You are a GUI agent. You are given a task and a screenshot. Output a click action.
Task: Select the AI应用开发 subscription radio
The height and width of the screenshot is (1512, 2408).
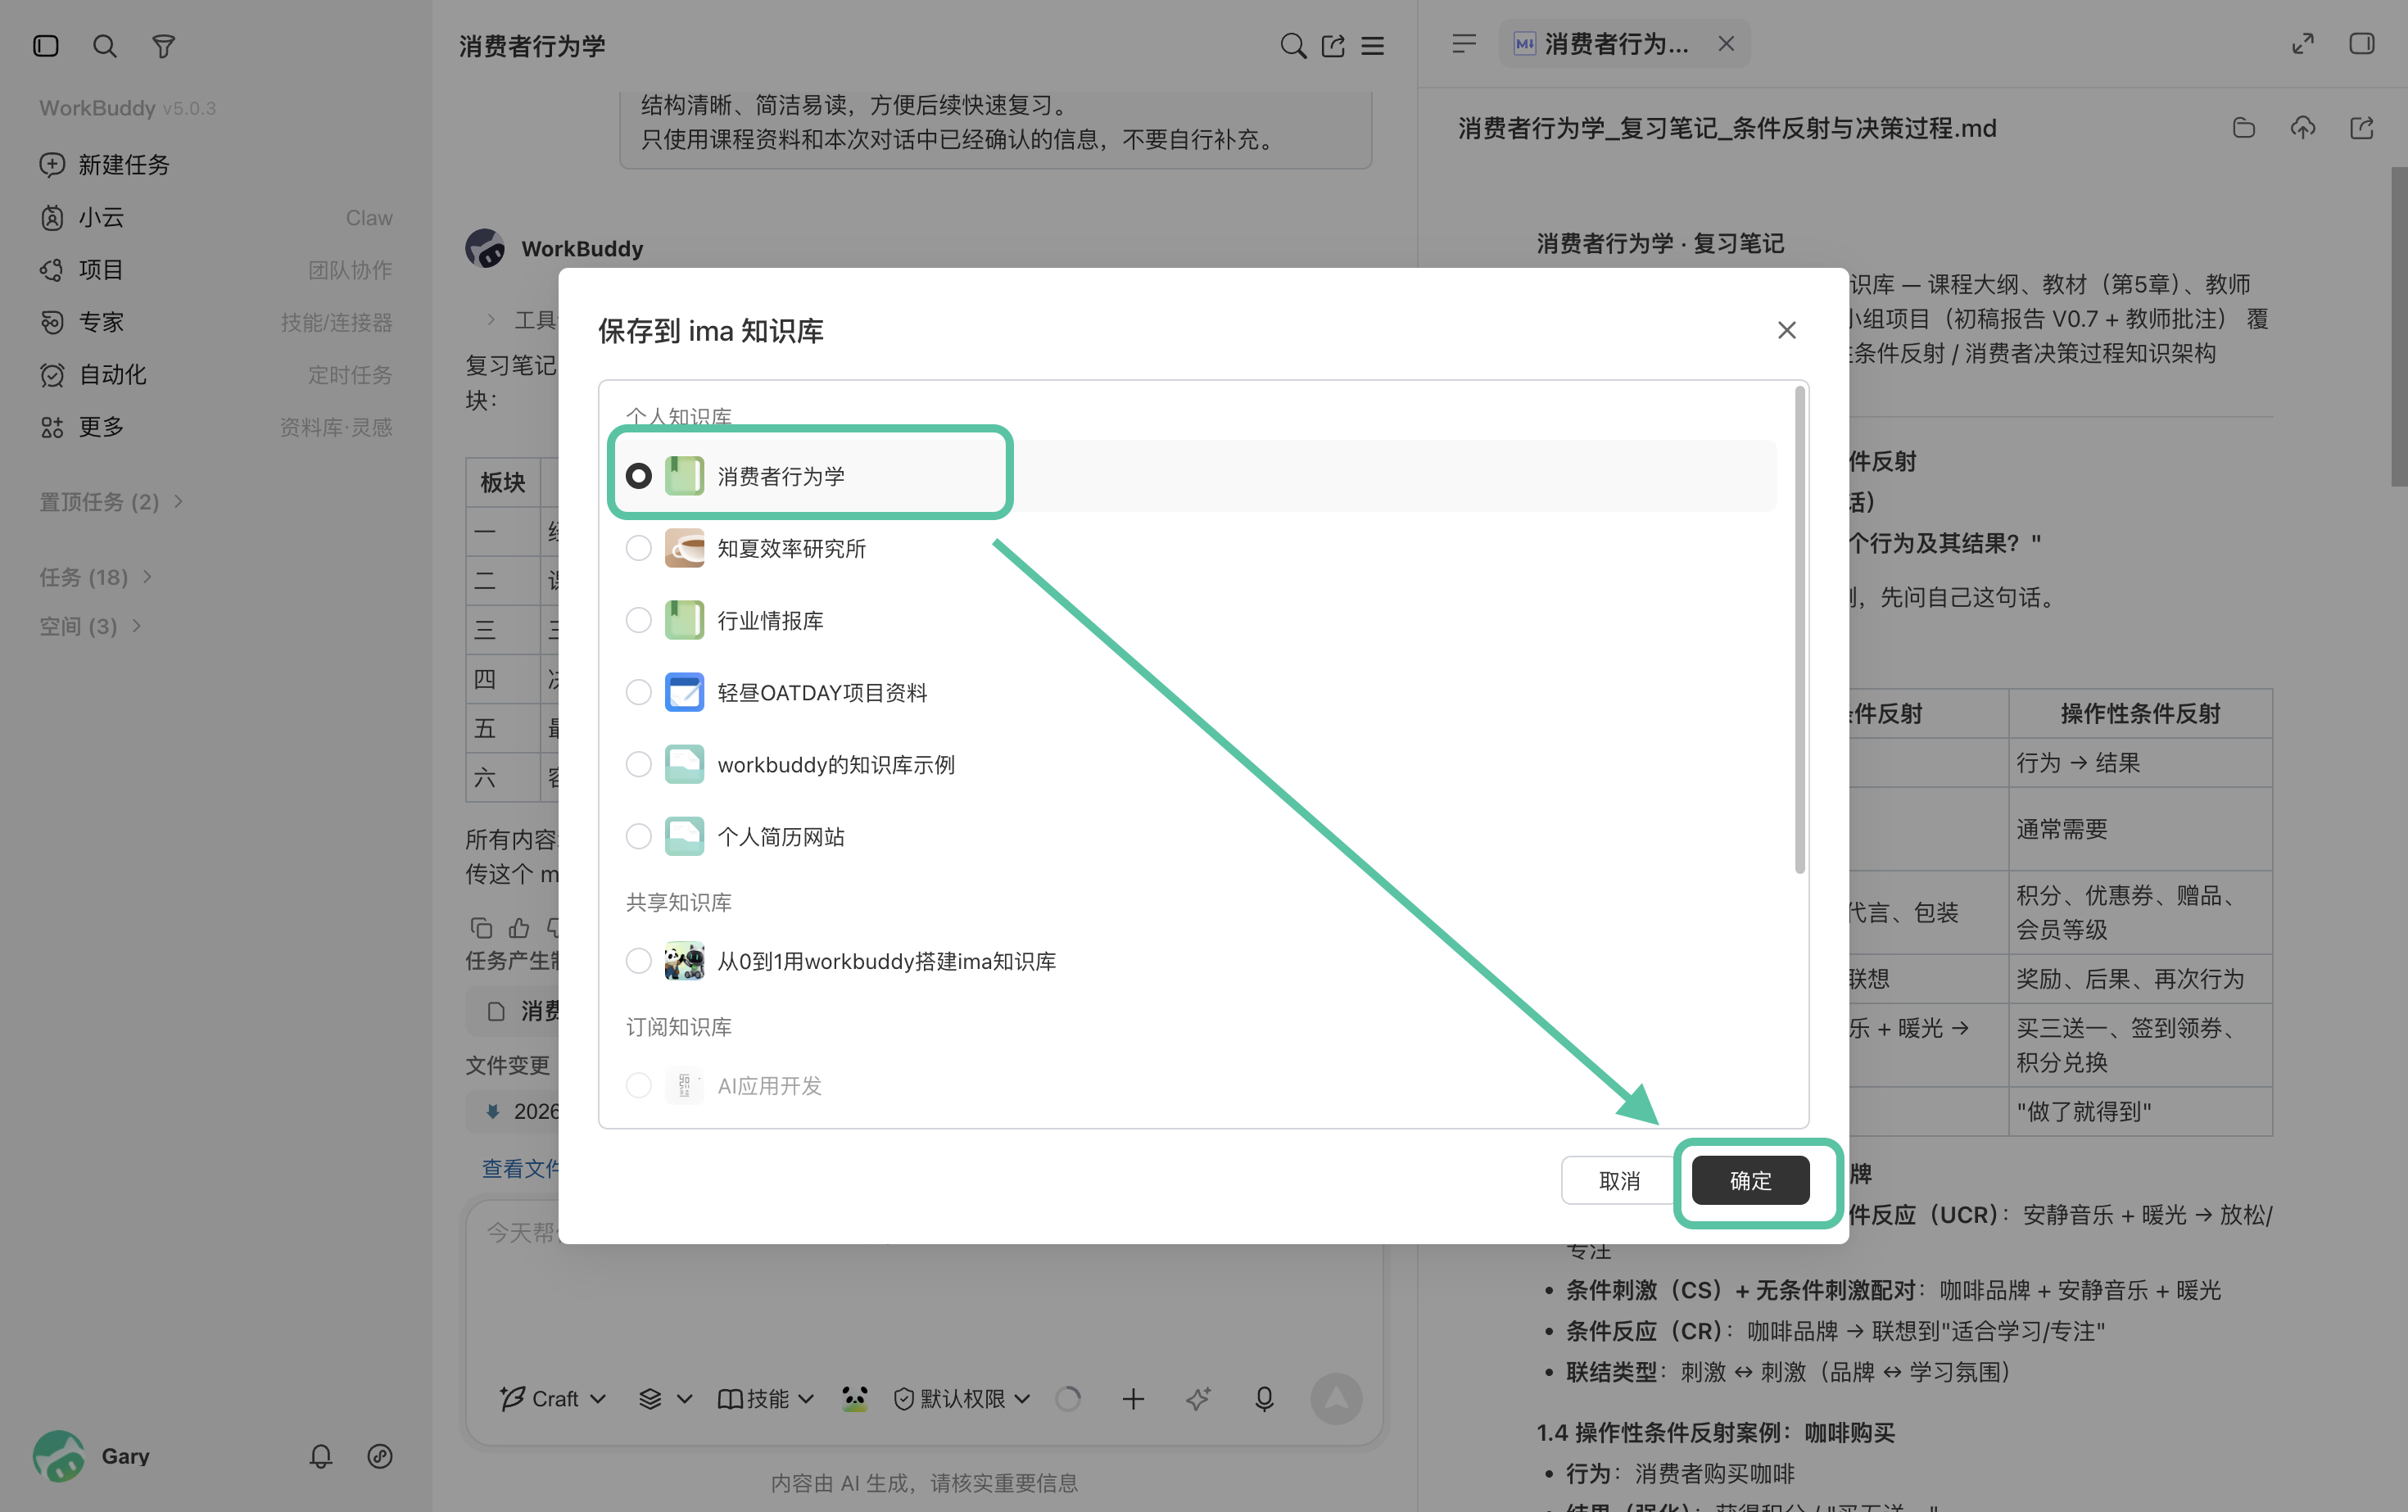pos(638,1085)
